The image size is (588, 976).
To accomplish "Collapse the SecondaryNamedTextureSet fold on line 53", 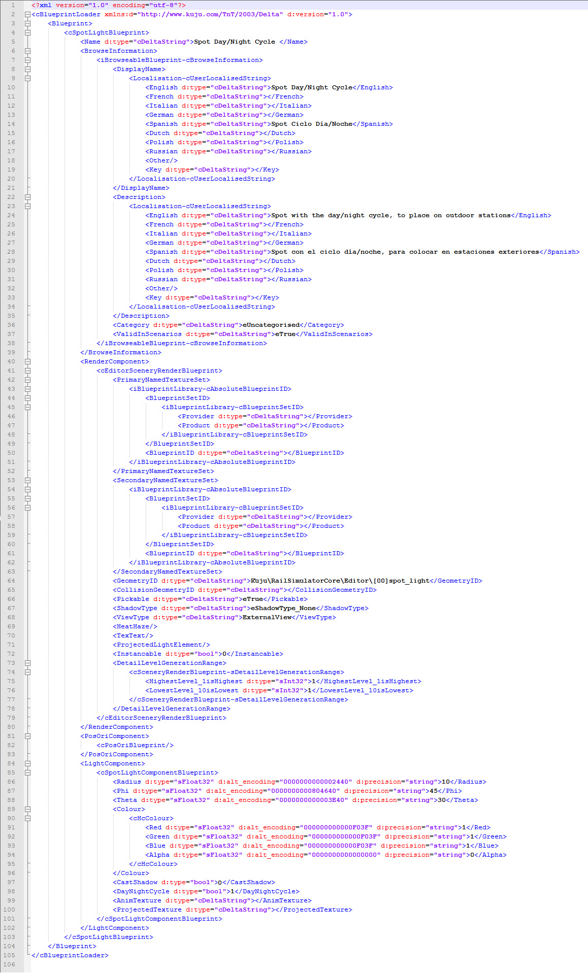I will pos(27,480).
